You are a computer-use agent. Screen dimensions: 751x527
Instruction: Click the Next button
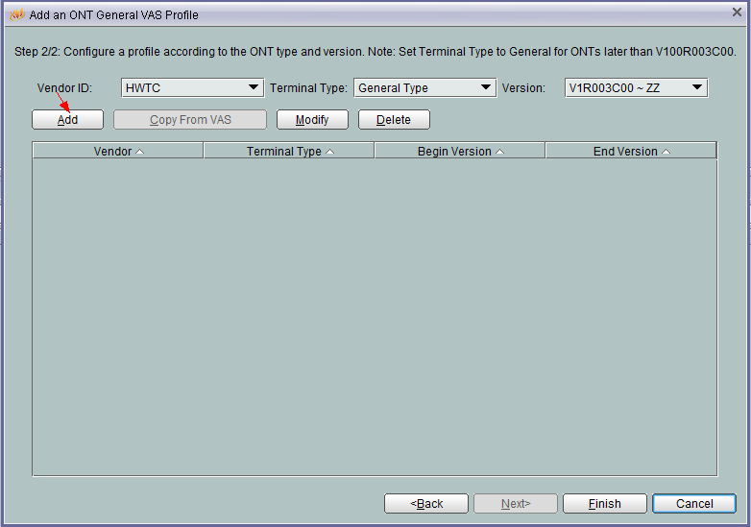pyautogui.click(x=516, y=503)
